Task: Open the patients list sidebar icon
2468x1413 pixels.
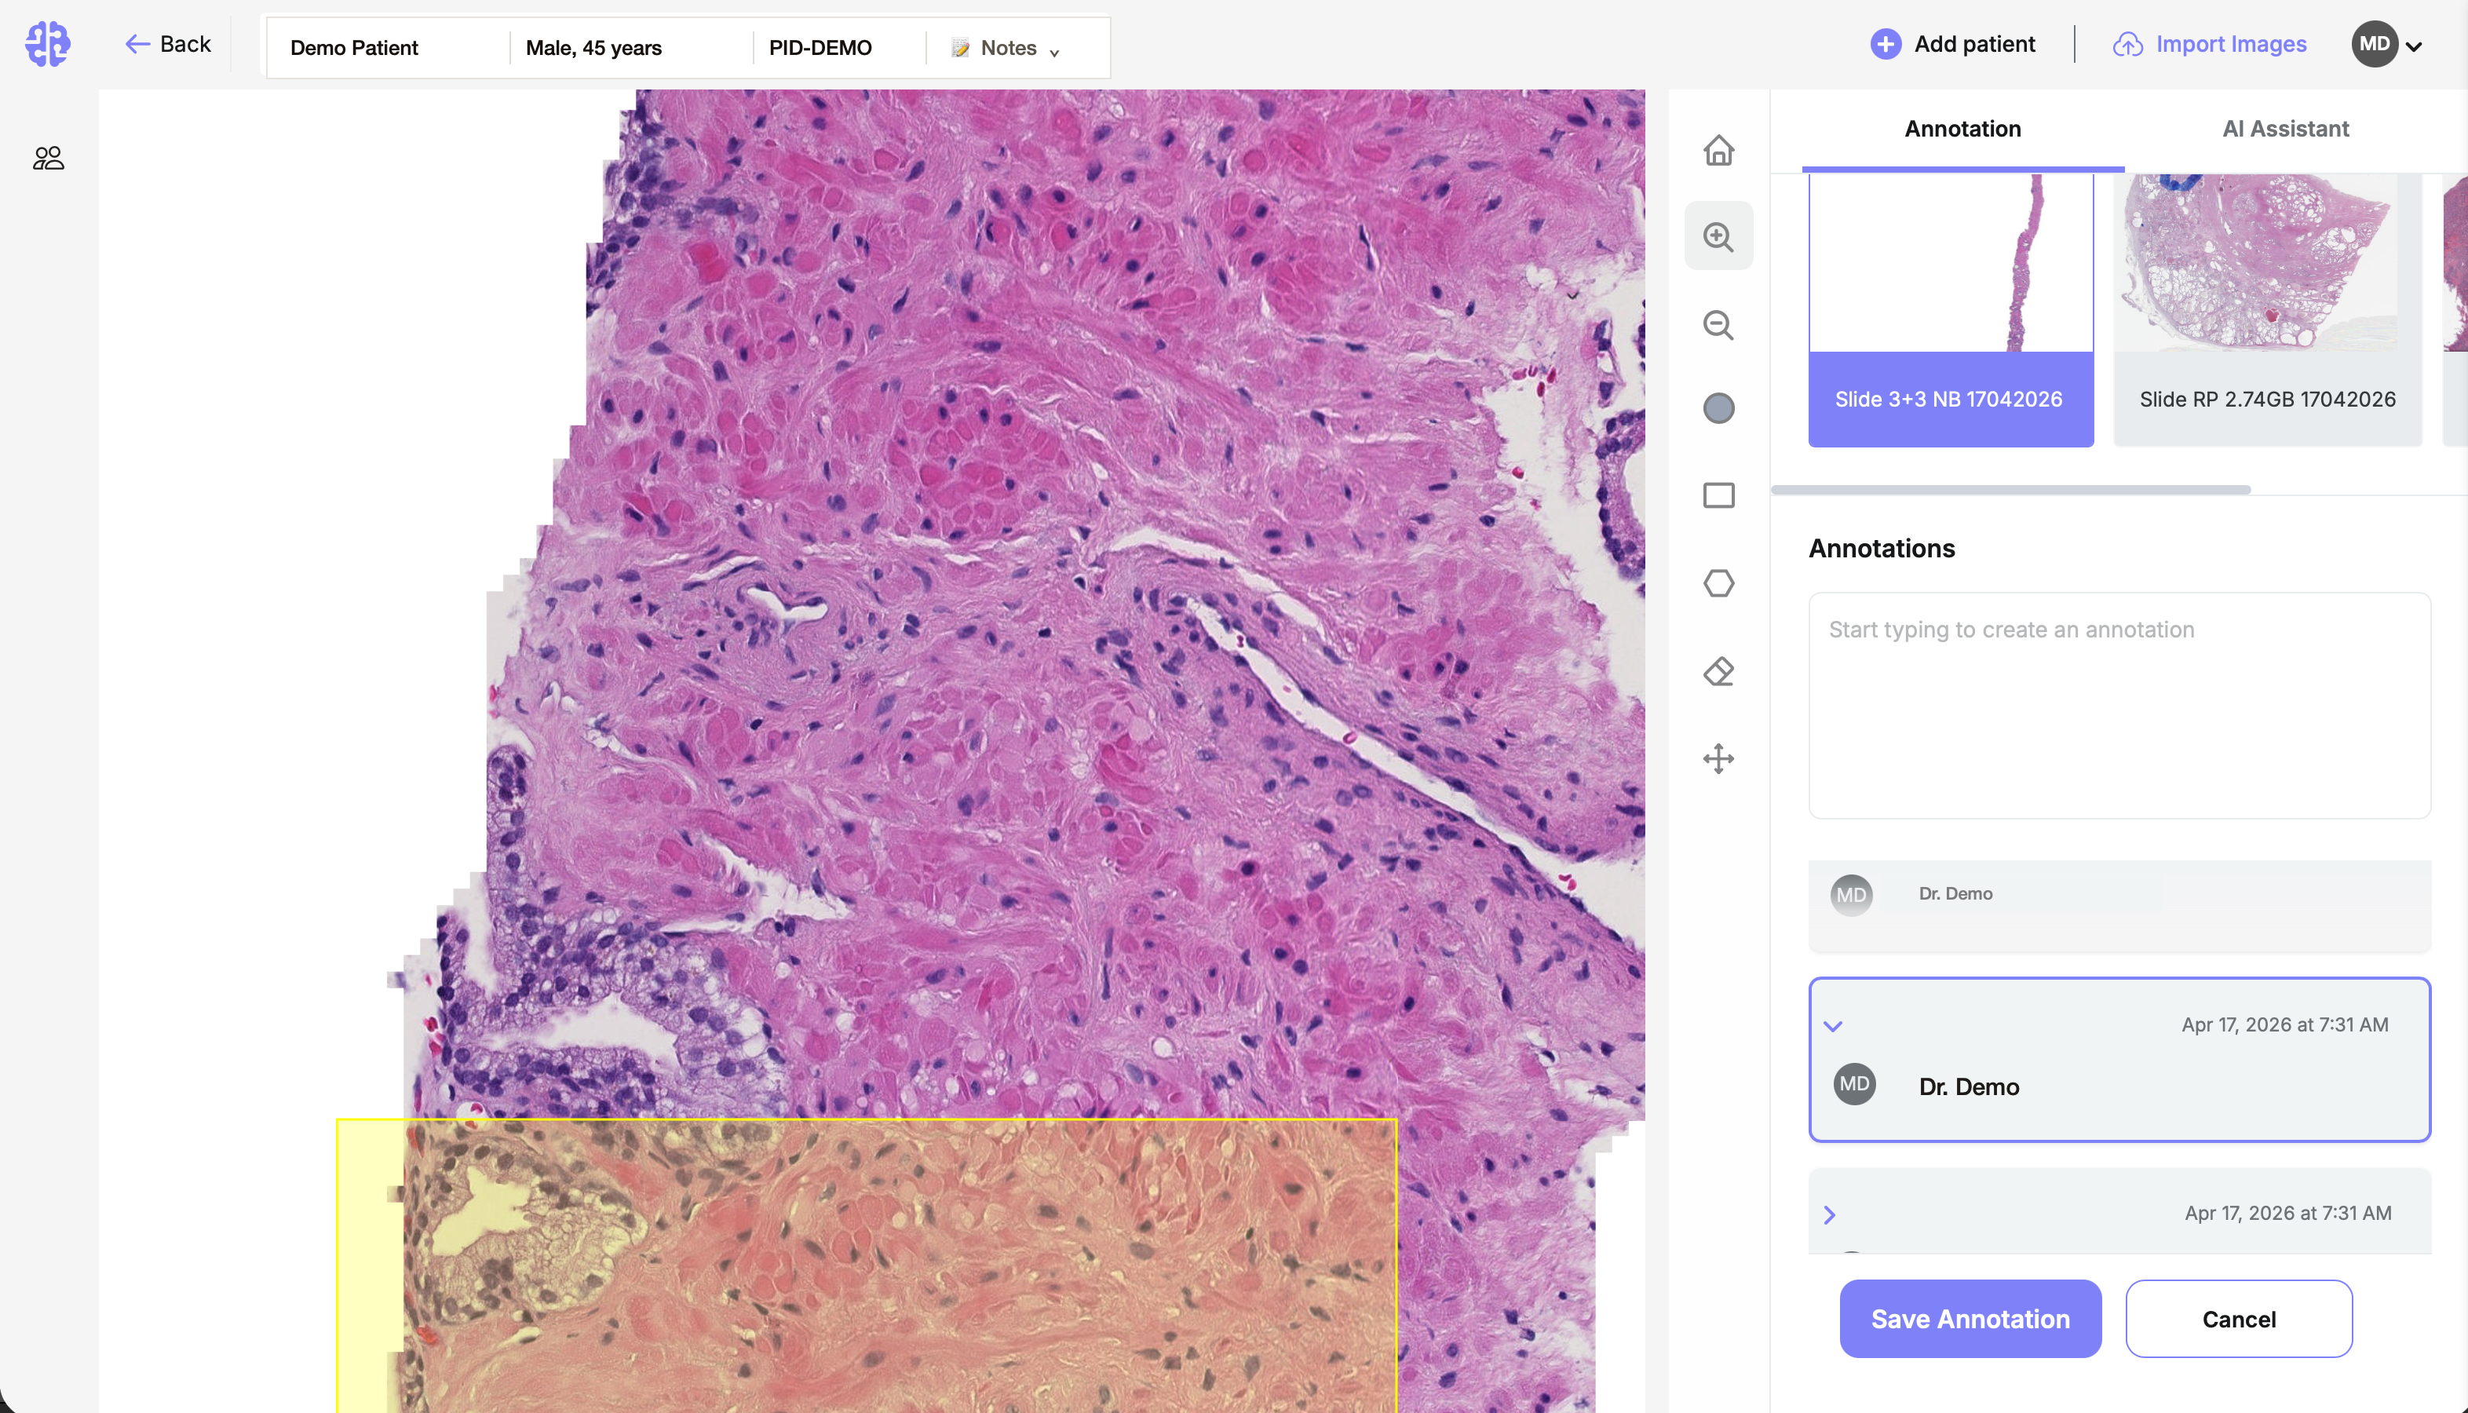Action: (49, 159)
